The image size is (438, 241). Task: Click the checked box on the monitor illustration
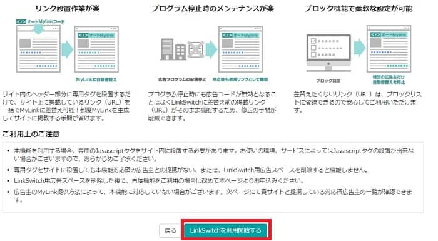[313, 41]
